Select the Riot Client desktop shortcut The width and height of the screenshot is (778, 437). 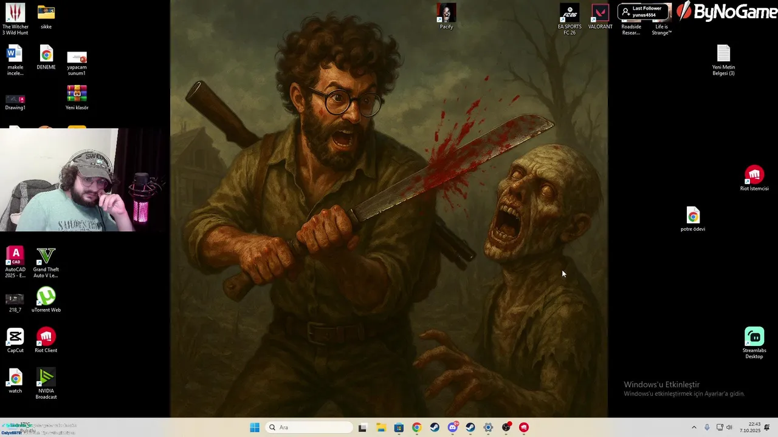[x=46, y=340]
